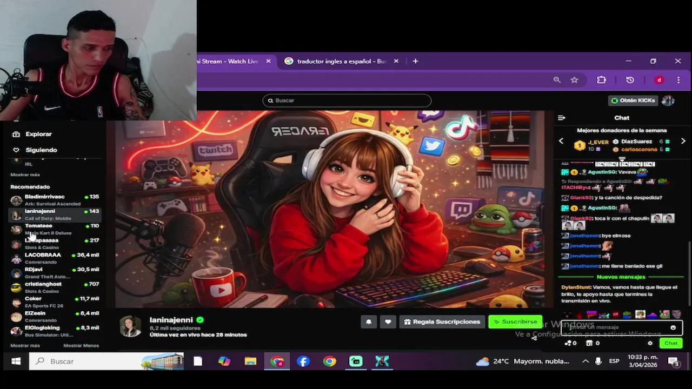
Task: Open the Kick green app icon on taskbar
Action: coord(356,361)
